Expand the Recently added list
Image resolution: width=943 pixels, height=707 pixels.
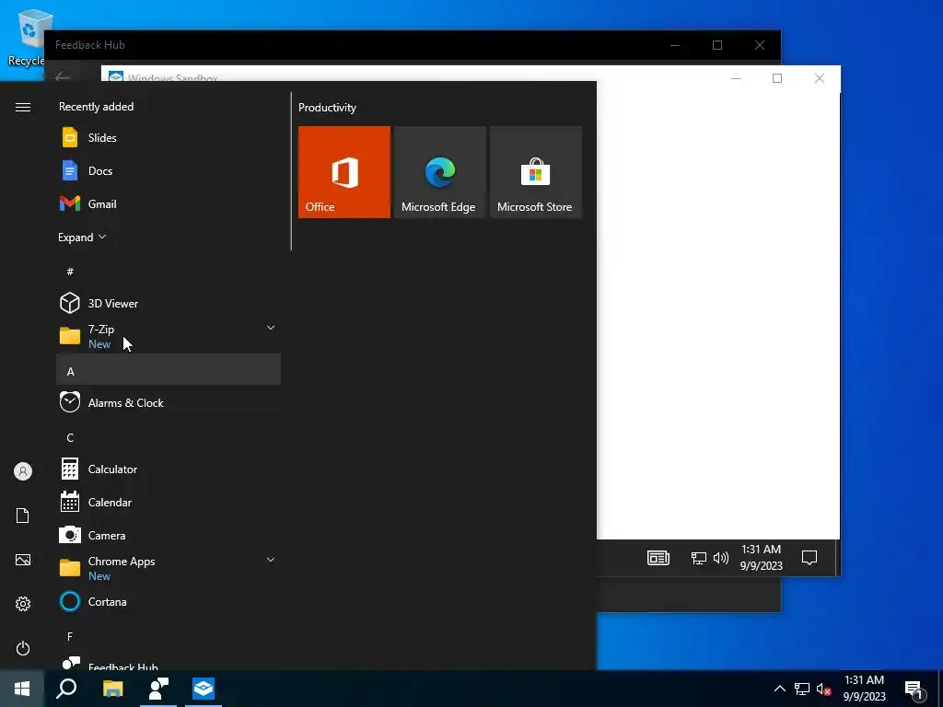click(82, 237)
